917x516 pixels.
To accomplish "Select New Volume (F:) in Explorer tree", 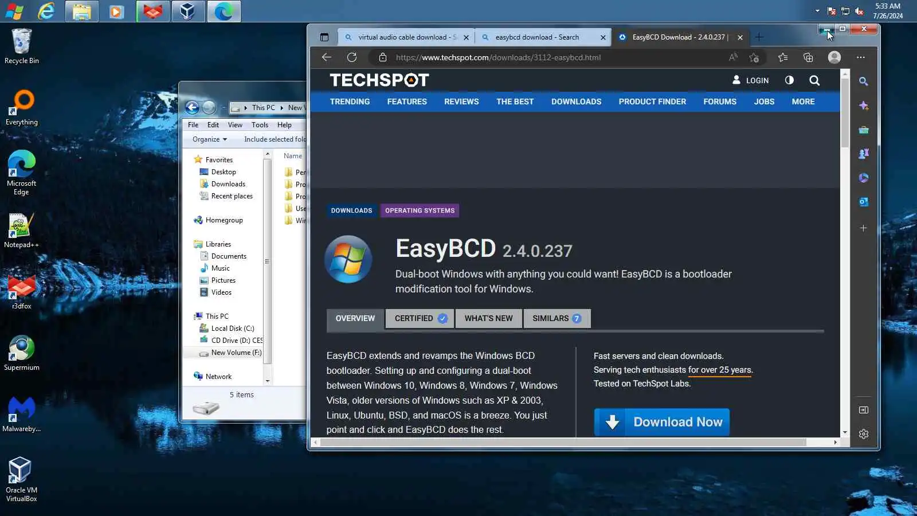I will click(230, 353).
